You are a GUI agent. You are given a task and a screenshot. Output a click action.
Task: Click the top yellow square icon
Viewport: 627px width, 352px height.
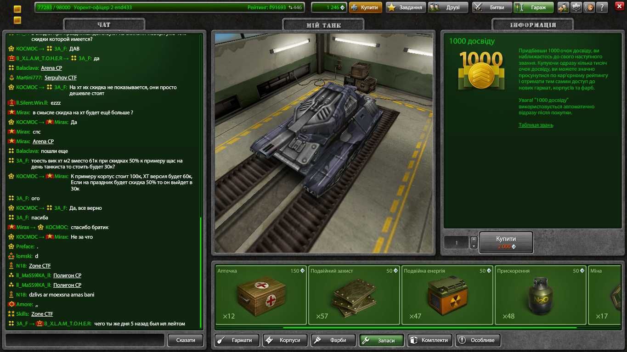17,9
